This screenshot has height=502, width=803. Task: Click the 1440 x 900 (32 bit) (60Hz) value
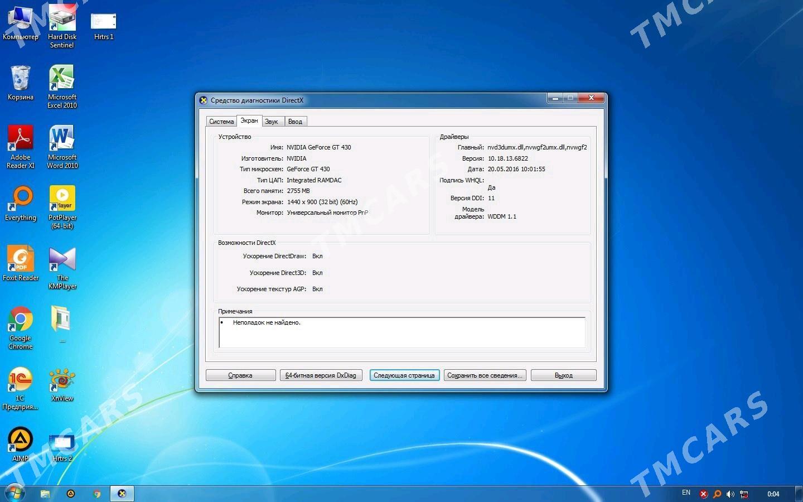point(322,202)
